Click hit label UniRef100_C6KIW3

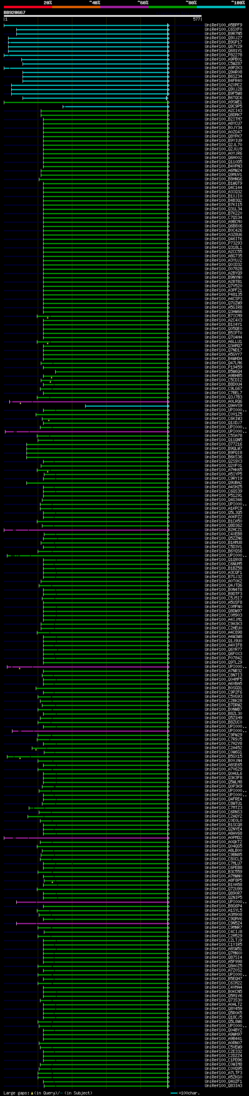pos(223,418)
